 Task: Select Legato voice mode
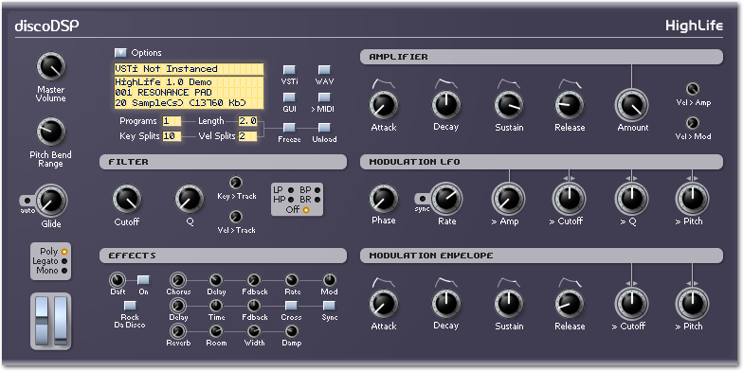click(64, 261)
